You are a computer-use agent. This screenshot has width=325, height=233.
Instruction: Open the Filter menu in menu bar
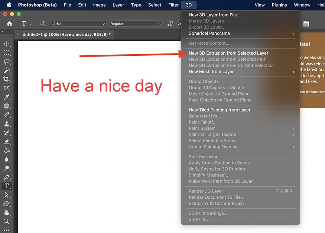coord(173,5)
